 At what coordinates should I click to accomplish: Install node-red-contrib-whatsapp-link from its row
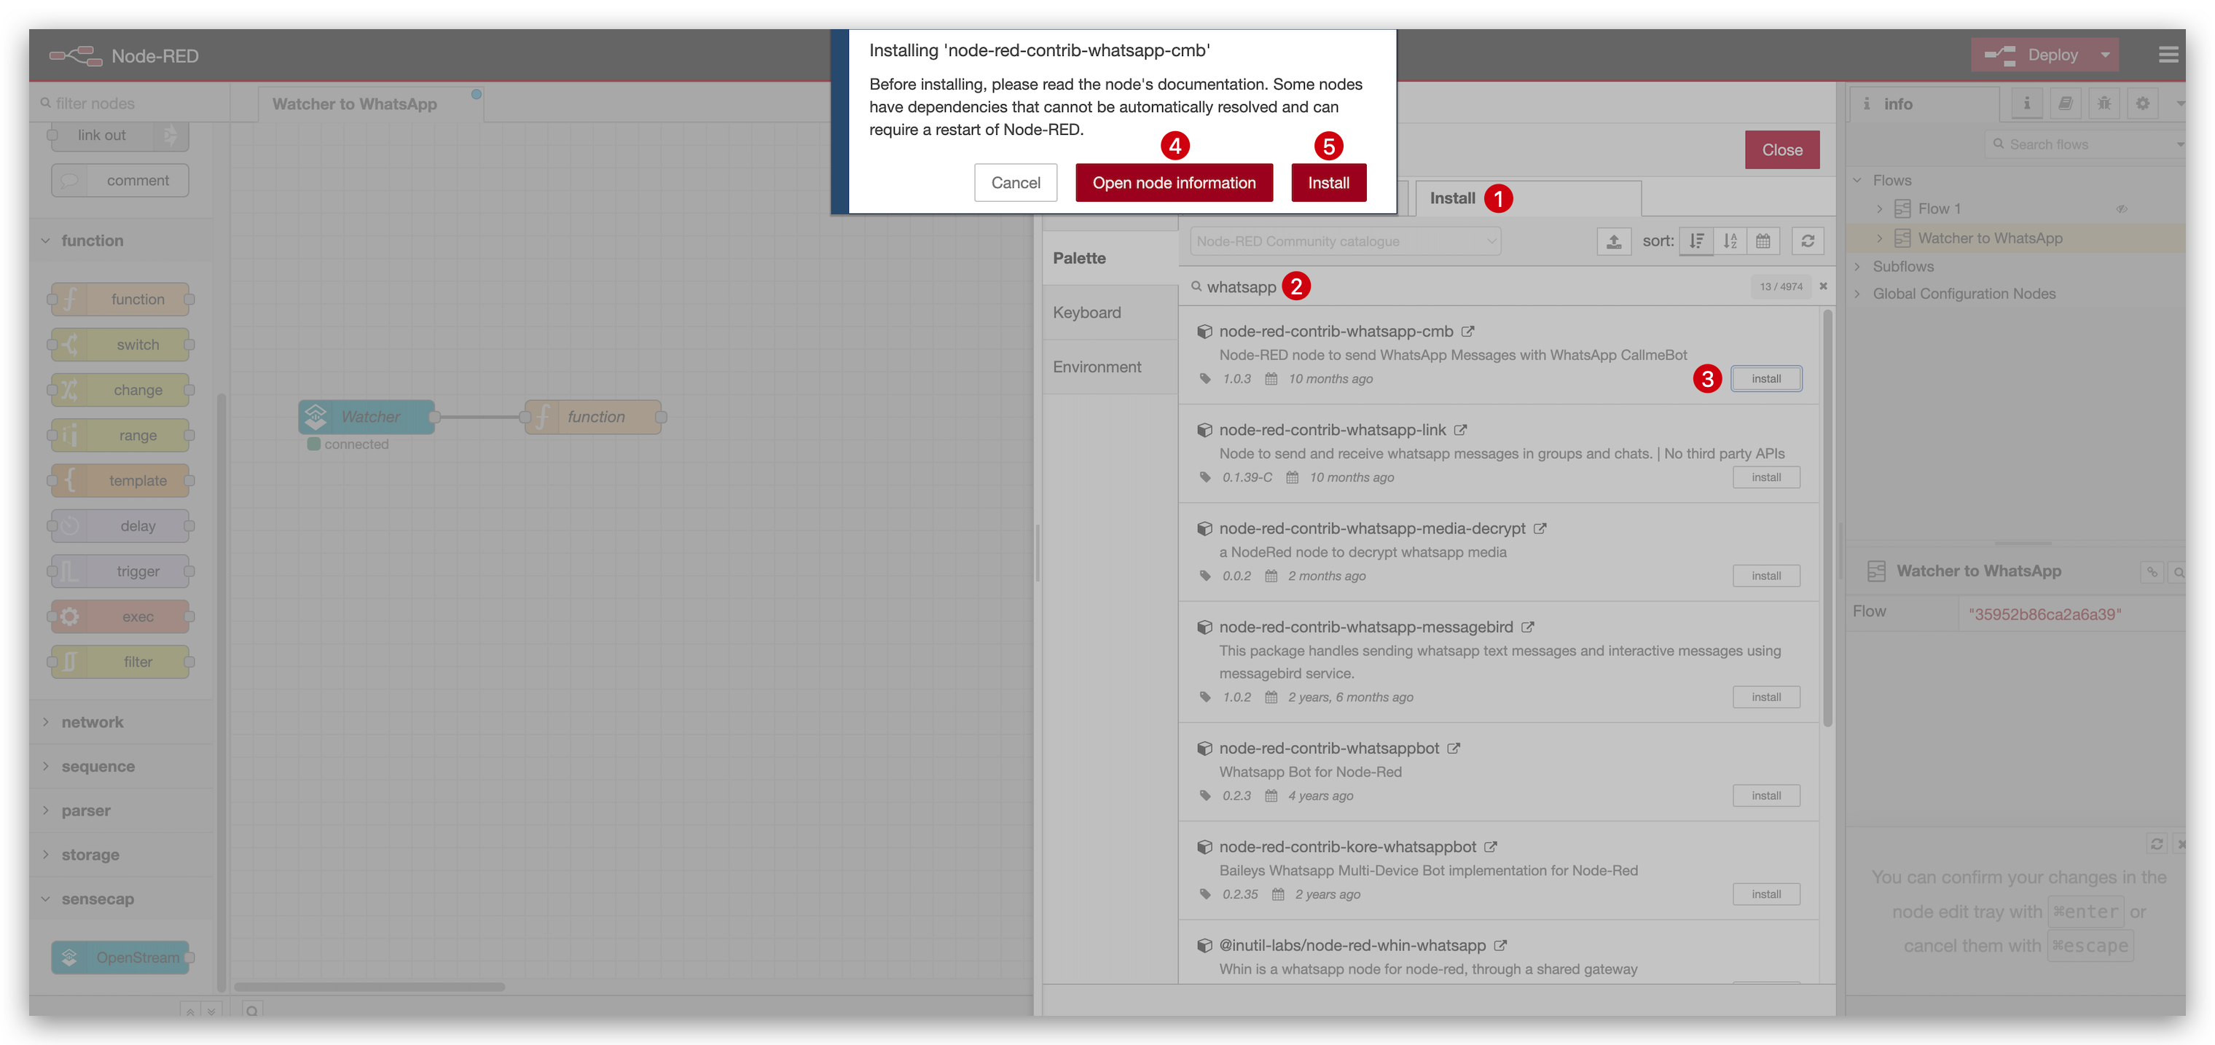pos(1766,477)
